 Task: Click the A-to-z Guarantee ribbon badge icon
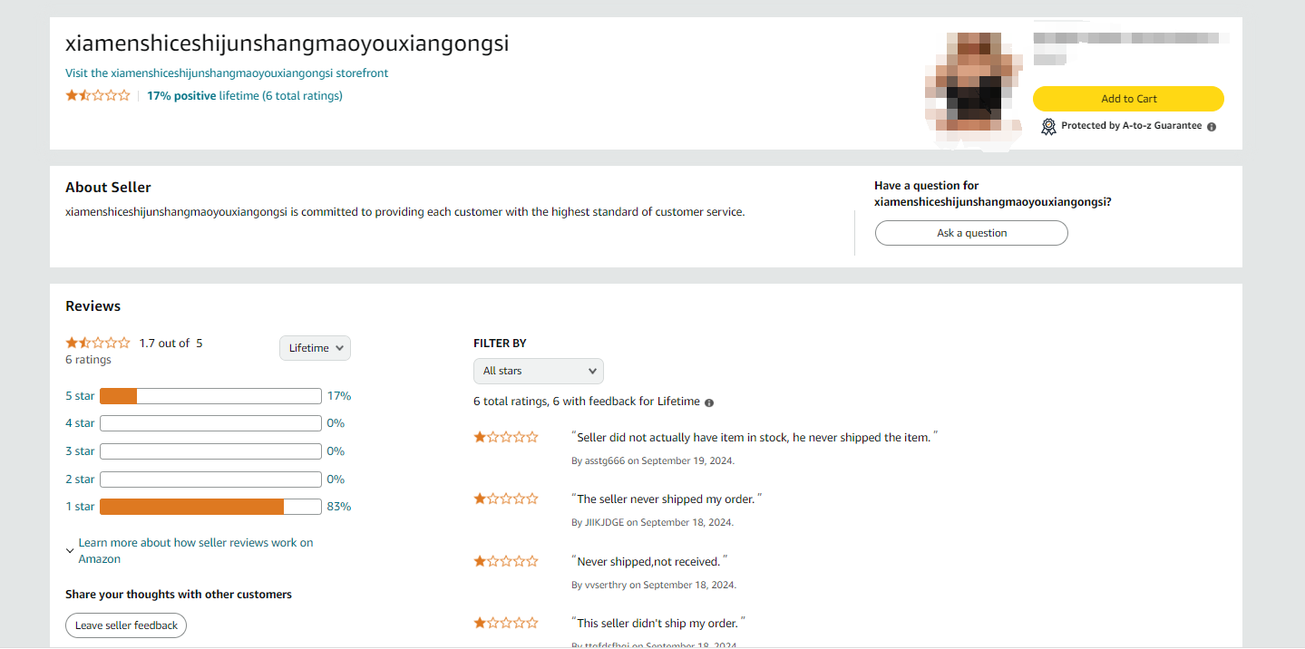1048,126
